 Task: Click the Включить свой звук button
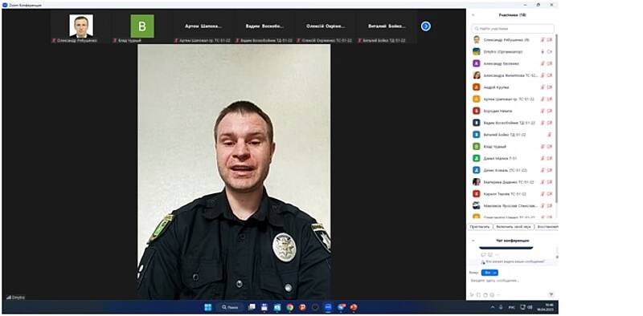[x=514, y=226]
